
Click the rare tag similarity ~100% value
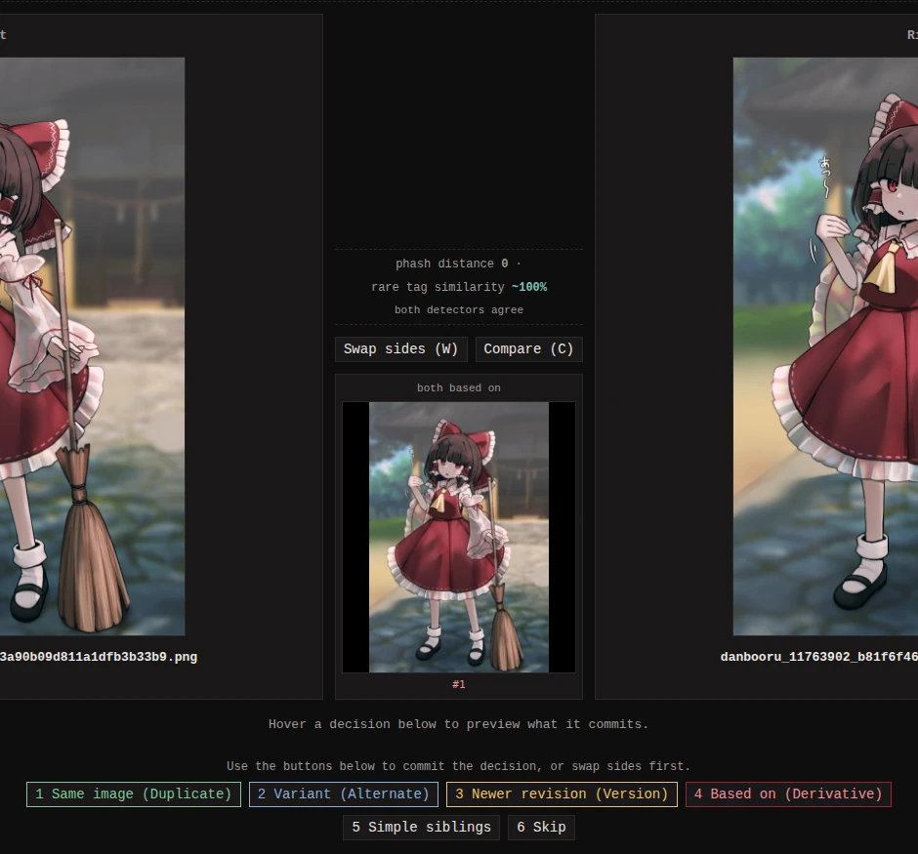(x=529, y=287)
